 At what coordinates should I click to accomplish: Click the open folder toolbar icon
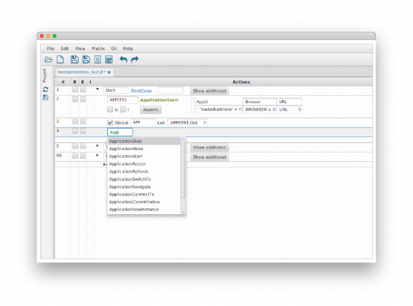tap(48, 60)
